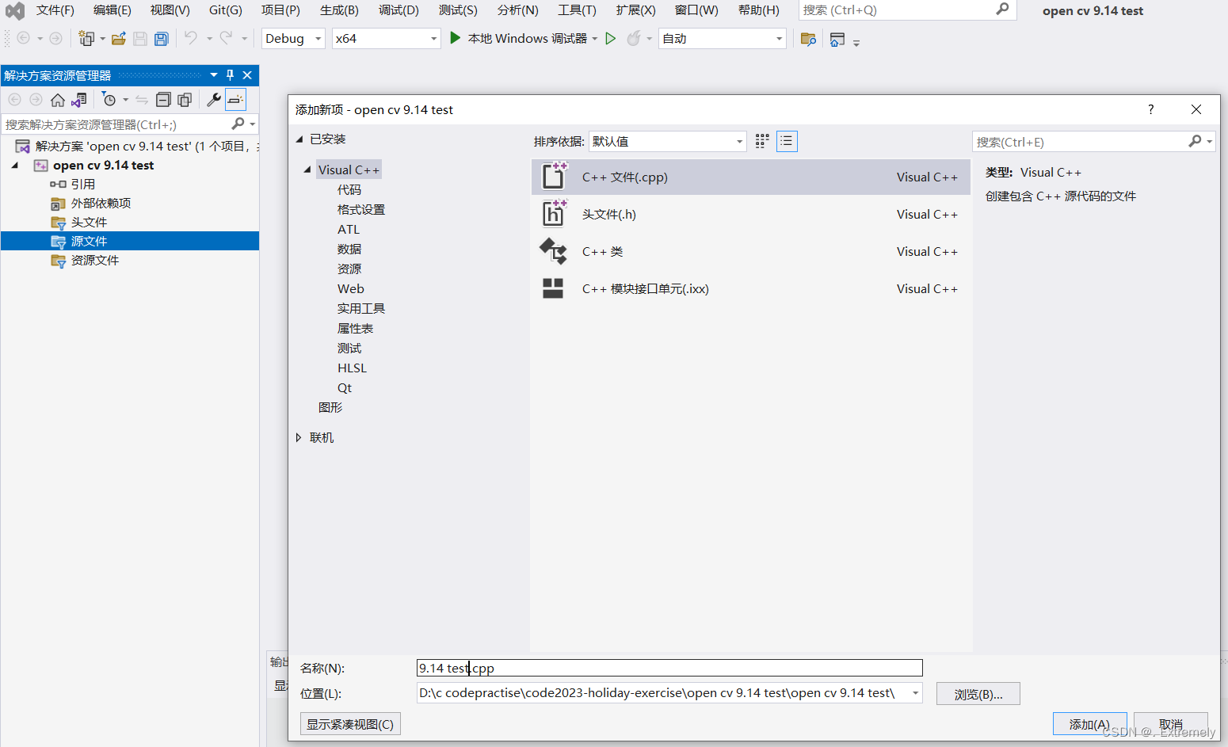Click the Visual Studio logo icon
This screenshot has height=747, width=1228.
click(15, 10)
